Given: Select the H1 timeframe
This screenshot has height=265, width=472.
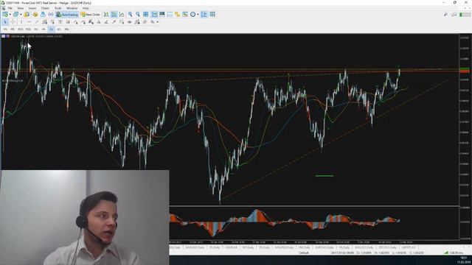Looking at the screenshot, I should [36, 29].
